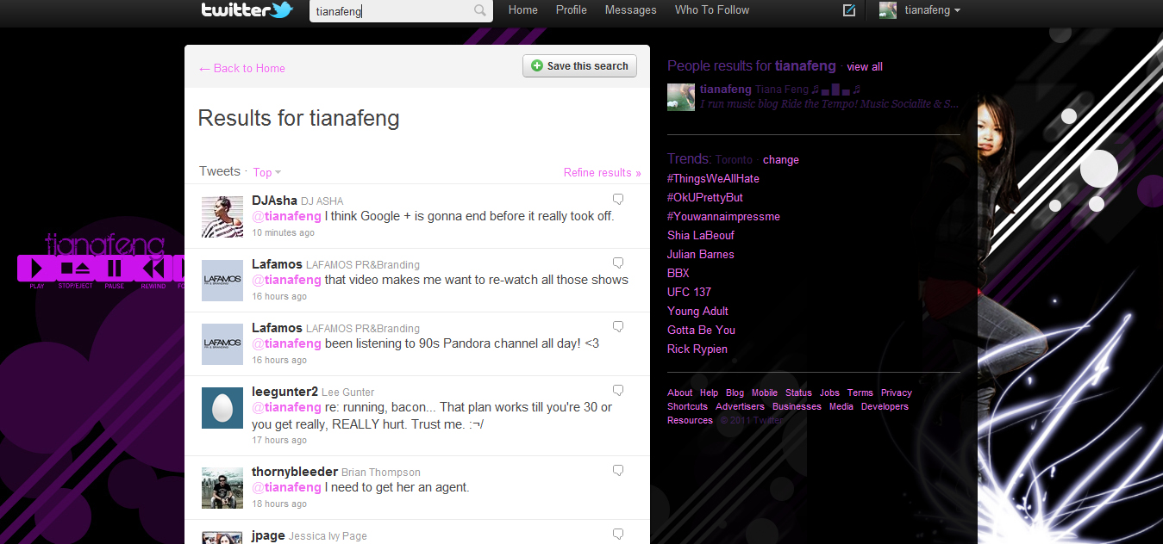1163x544 pixels.
Task: Open DJAsha's profile avatar
Action: 222,216
